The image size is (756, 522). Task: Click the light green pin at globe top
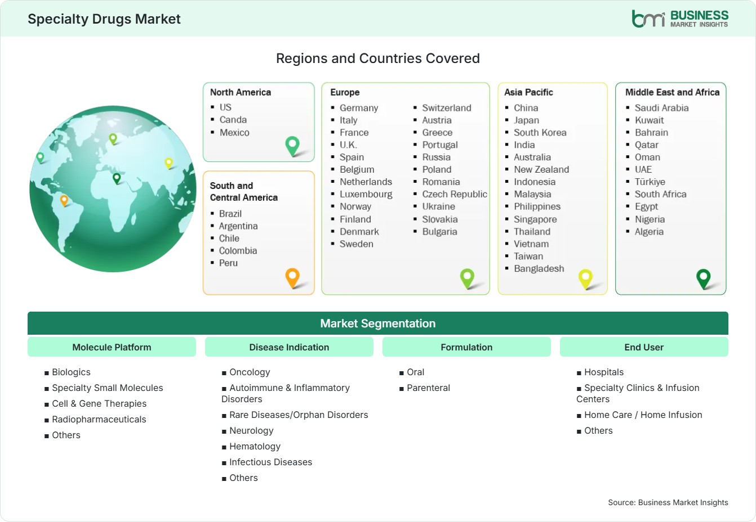(x=113, y=138)
